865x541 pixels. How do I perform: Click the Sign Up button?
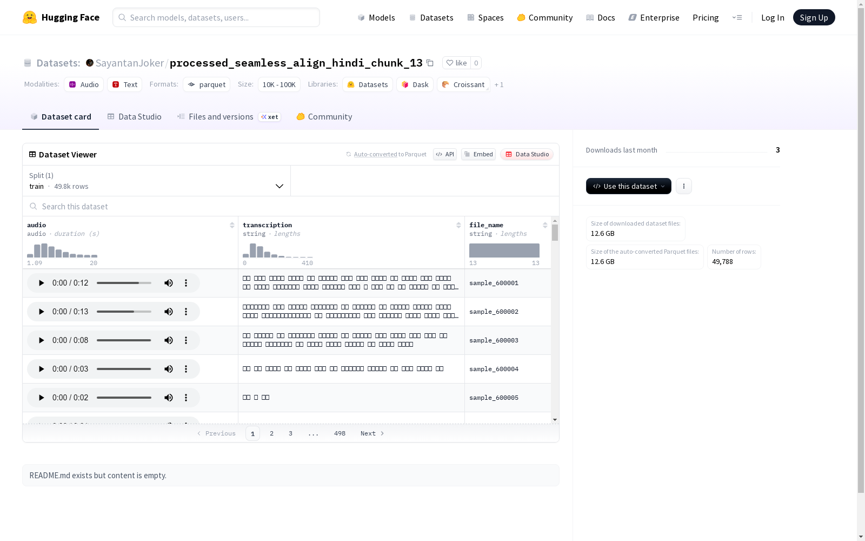pyautogui.click(x=814, y=17)
